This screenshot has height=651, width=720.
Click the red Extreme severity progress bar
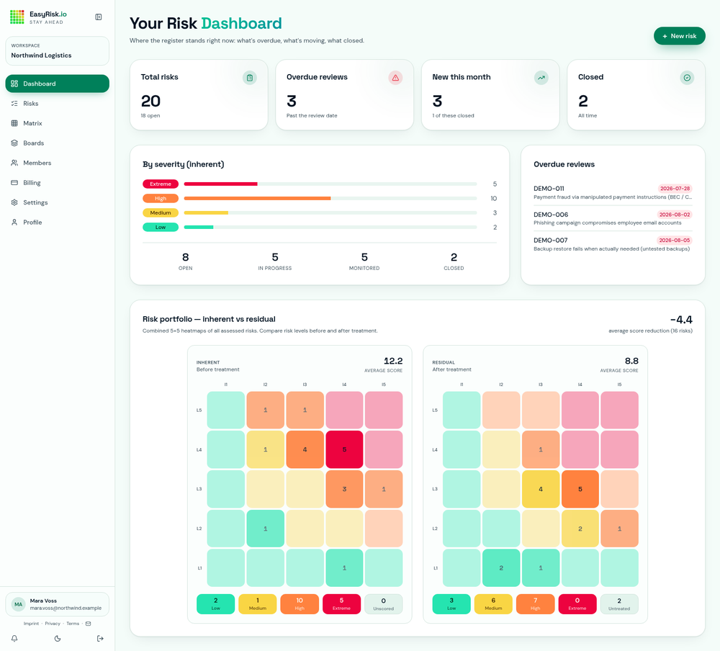click(220, 184)
